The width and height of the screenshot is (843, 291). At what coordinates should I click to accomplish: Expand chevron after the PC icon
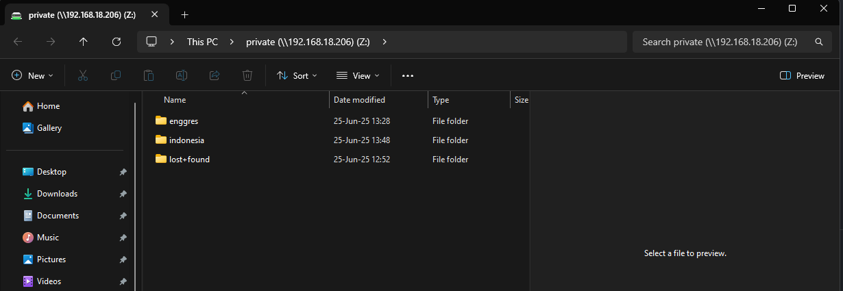[173, 42]
